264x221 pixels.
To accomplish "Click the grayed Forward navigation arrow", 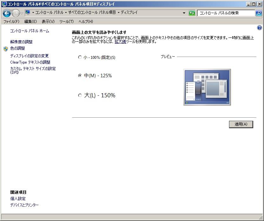I will tap(16, 13).
